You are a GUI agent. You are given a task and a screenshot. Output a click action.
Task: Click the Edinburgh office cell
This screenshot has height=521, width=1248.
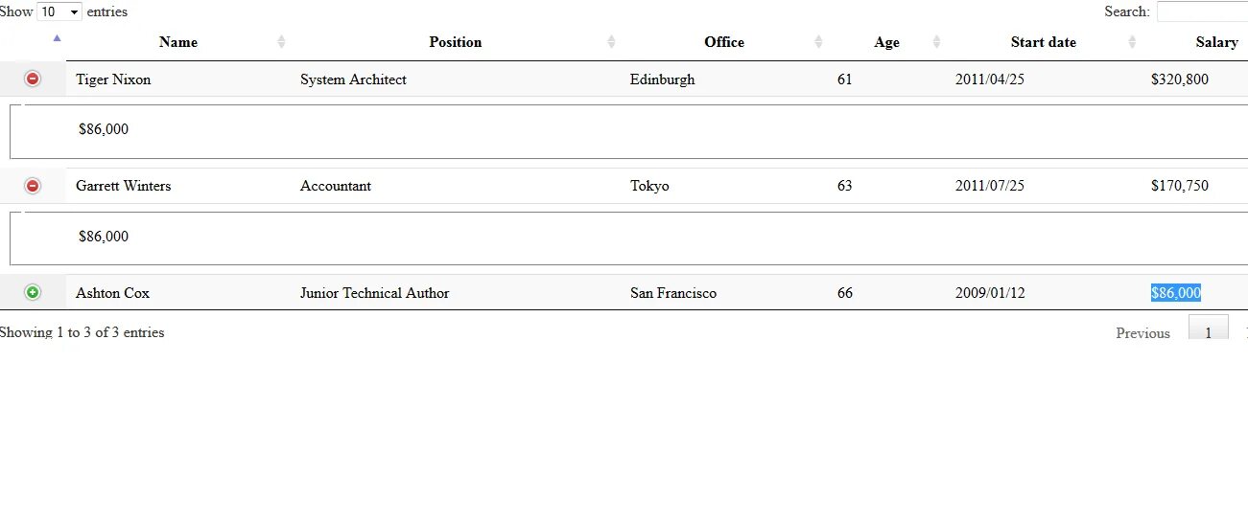point(662,79)
